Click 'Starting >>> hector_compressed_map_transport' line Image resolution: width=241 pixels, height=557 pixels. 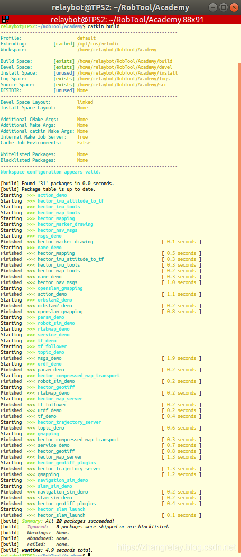coord(60,376)
